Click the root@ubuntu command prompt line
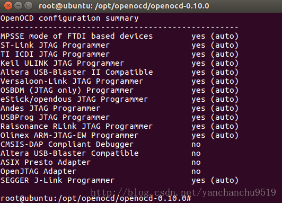Viewport: 282px width, 203px height. pyautogui.click(x=96, y=198)
